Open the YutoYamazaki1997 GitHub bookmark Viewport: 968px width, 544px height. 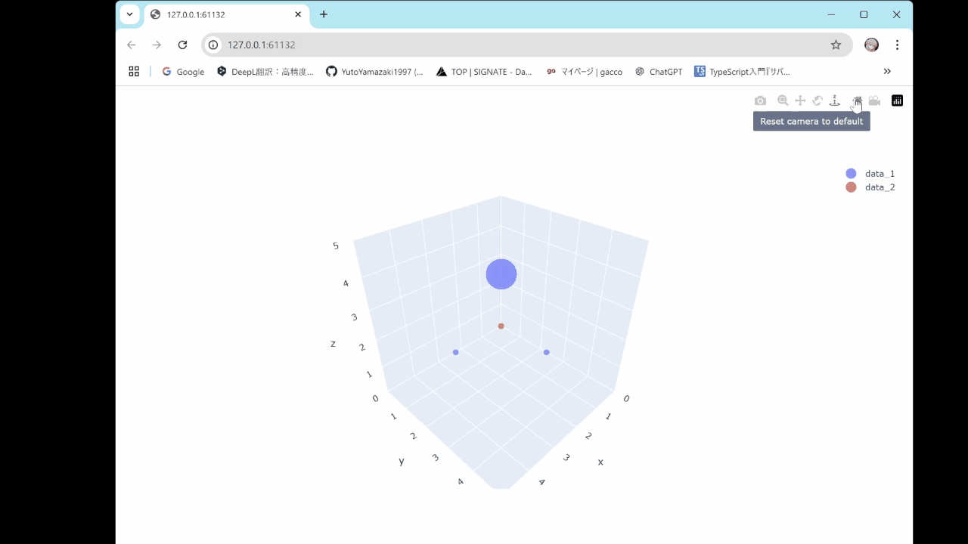point(374,71)
